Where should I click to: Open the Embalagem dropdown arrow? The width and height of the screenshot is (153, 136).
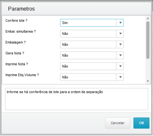click(x=120, y=44)
